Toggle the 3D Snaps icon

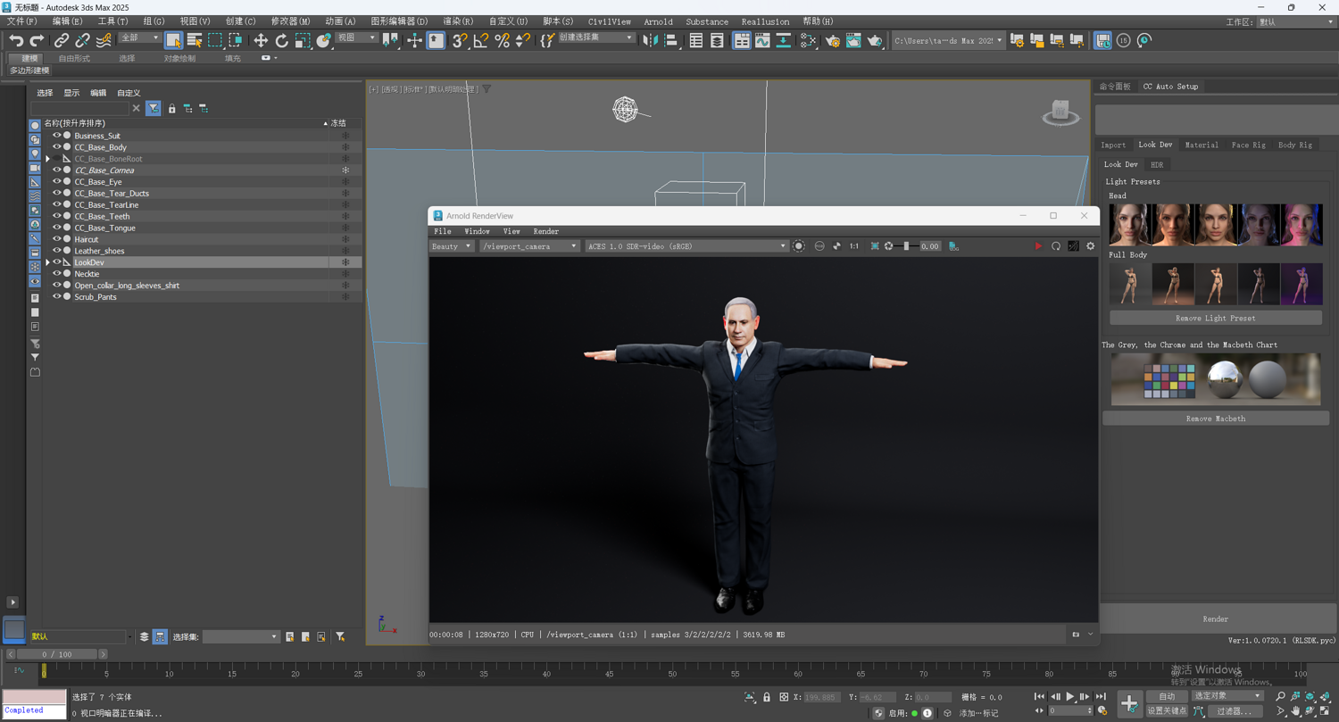pos(459,40)
